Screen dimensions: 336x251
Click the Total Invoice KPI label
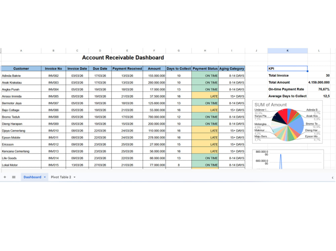point(278,75)
